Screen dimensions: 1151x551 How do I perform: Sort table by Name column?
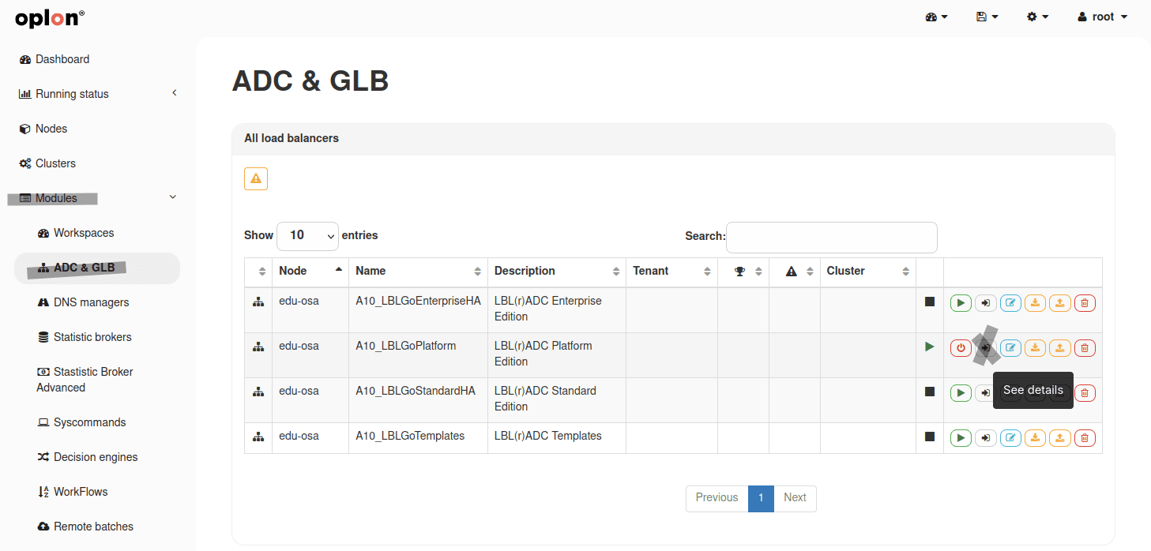pos(418,271)
